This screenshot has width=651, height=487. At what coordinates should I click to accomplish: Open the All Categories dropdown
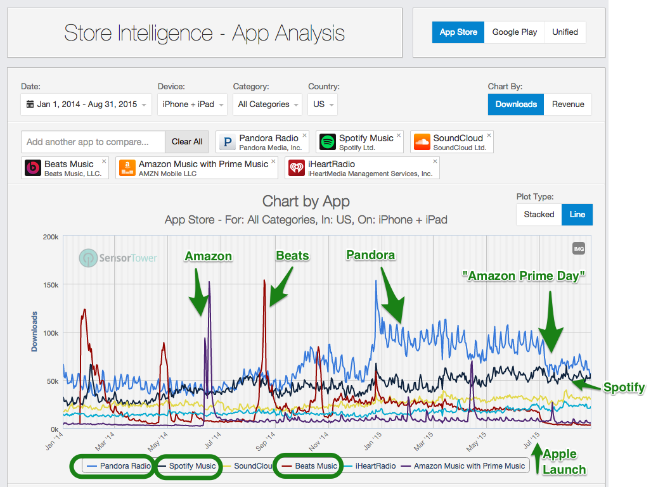click(267, 104)
